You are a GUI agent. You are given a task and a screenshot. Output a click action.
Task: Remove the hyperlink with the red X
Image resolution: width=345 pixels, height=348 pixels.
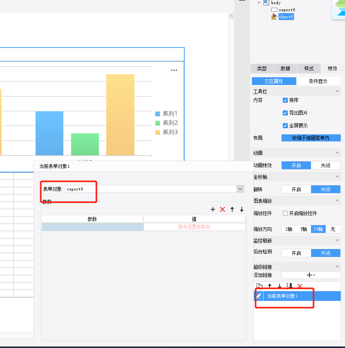[x=300, y=286]
